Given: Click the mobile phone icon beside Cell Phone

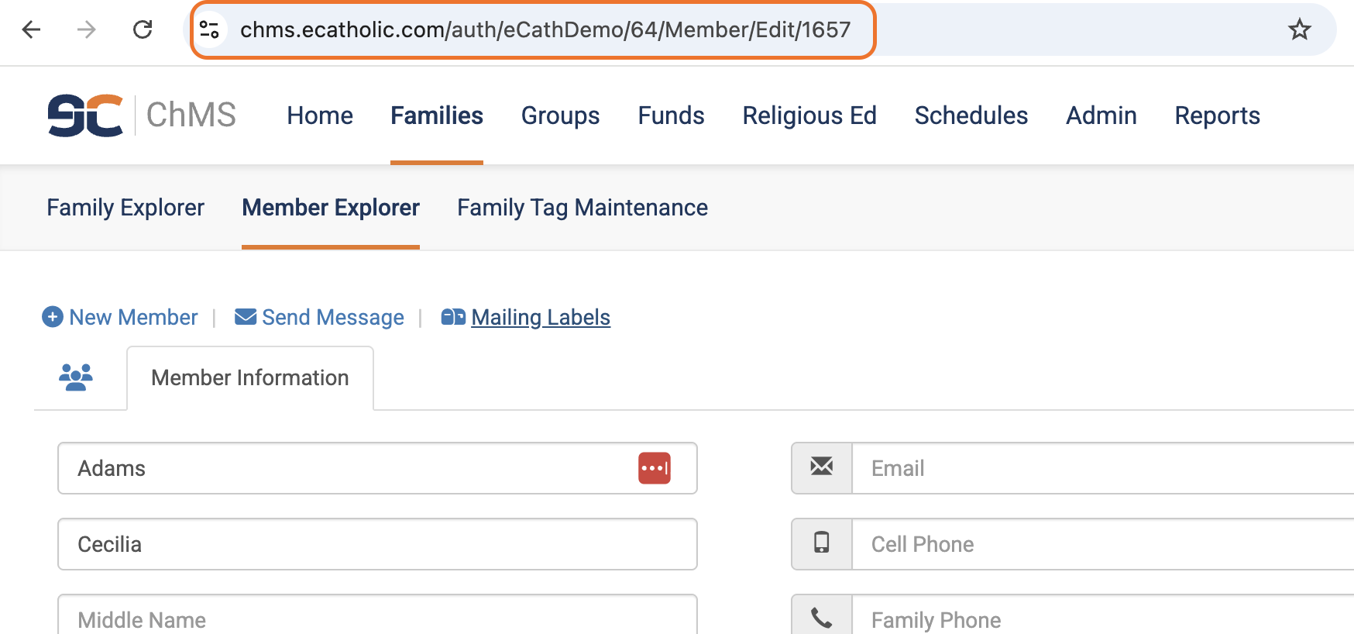Looking at the screenshot, I should click(822, 543).
